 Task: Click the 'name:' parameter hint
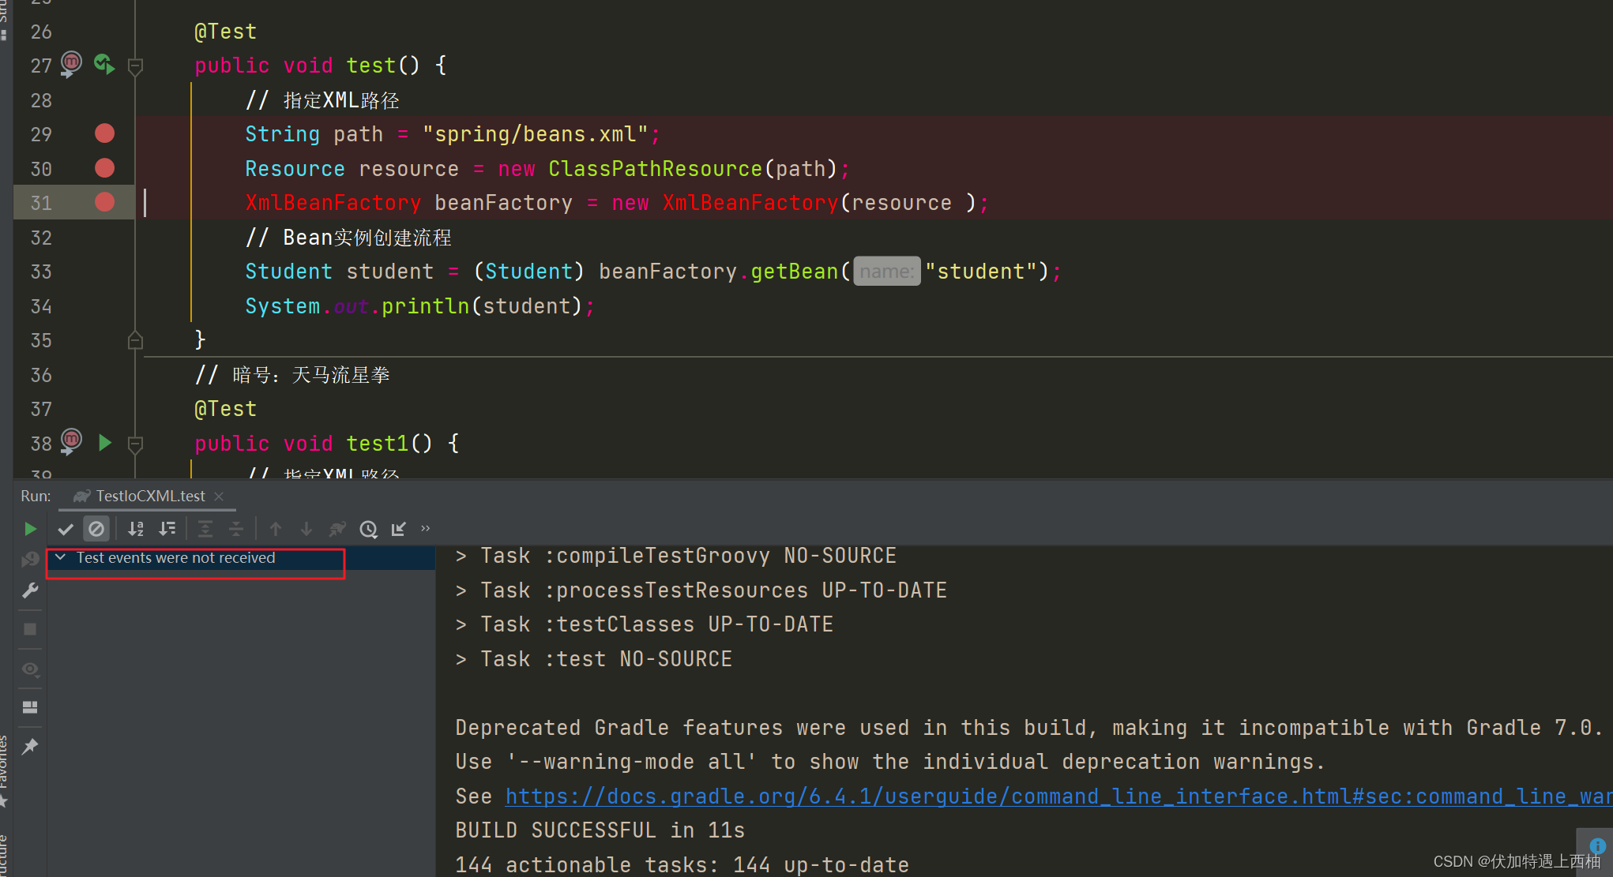(886, 272)
